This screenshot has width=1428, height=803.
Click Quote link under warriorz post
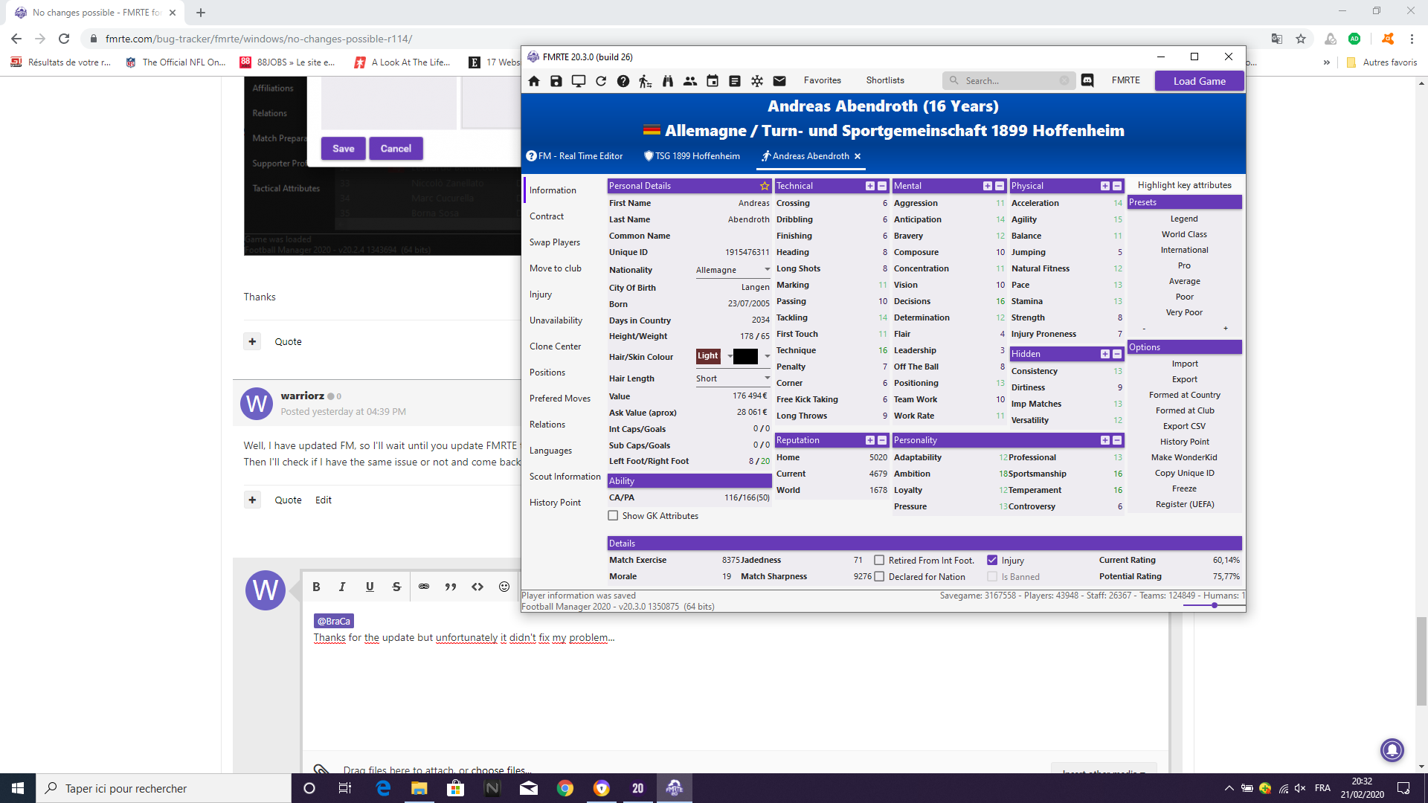coord(288,500)
